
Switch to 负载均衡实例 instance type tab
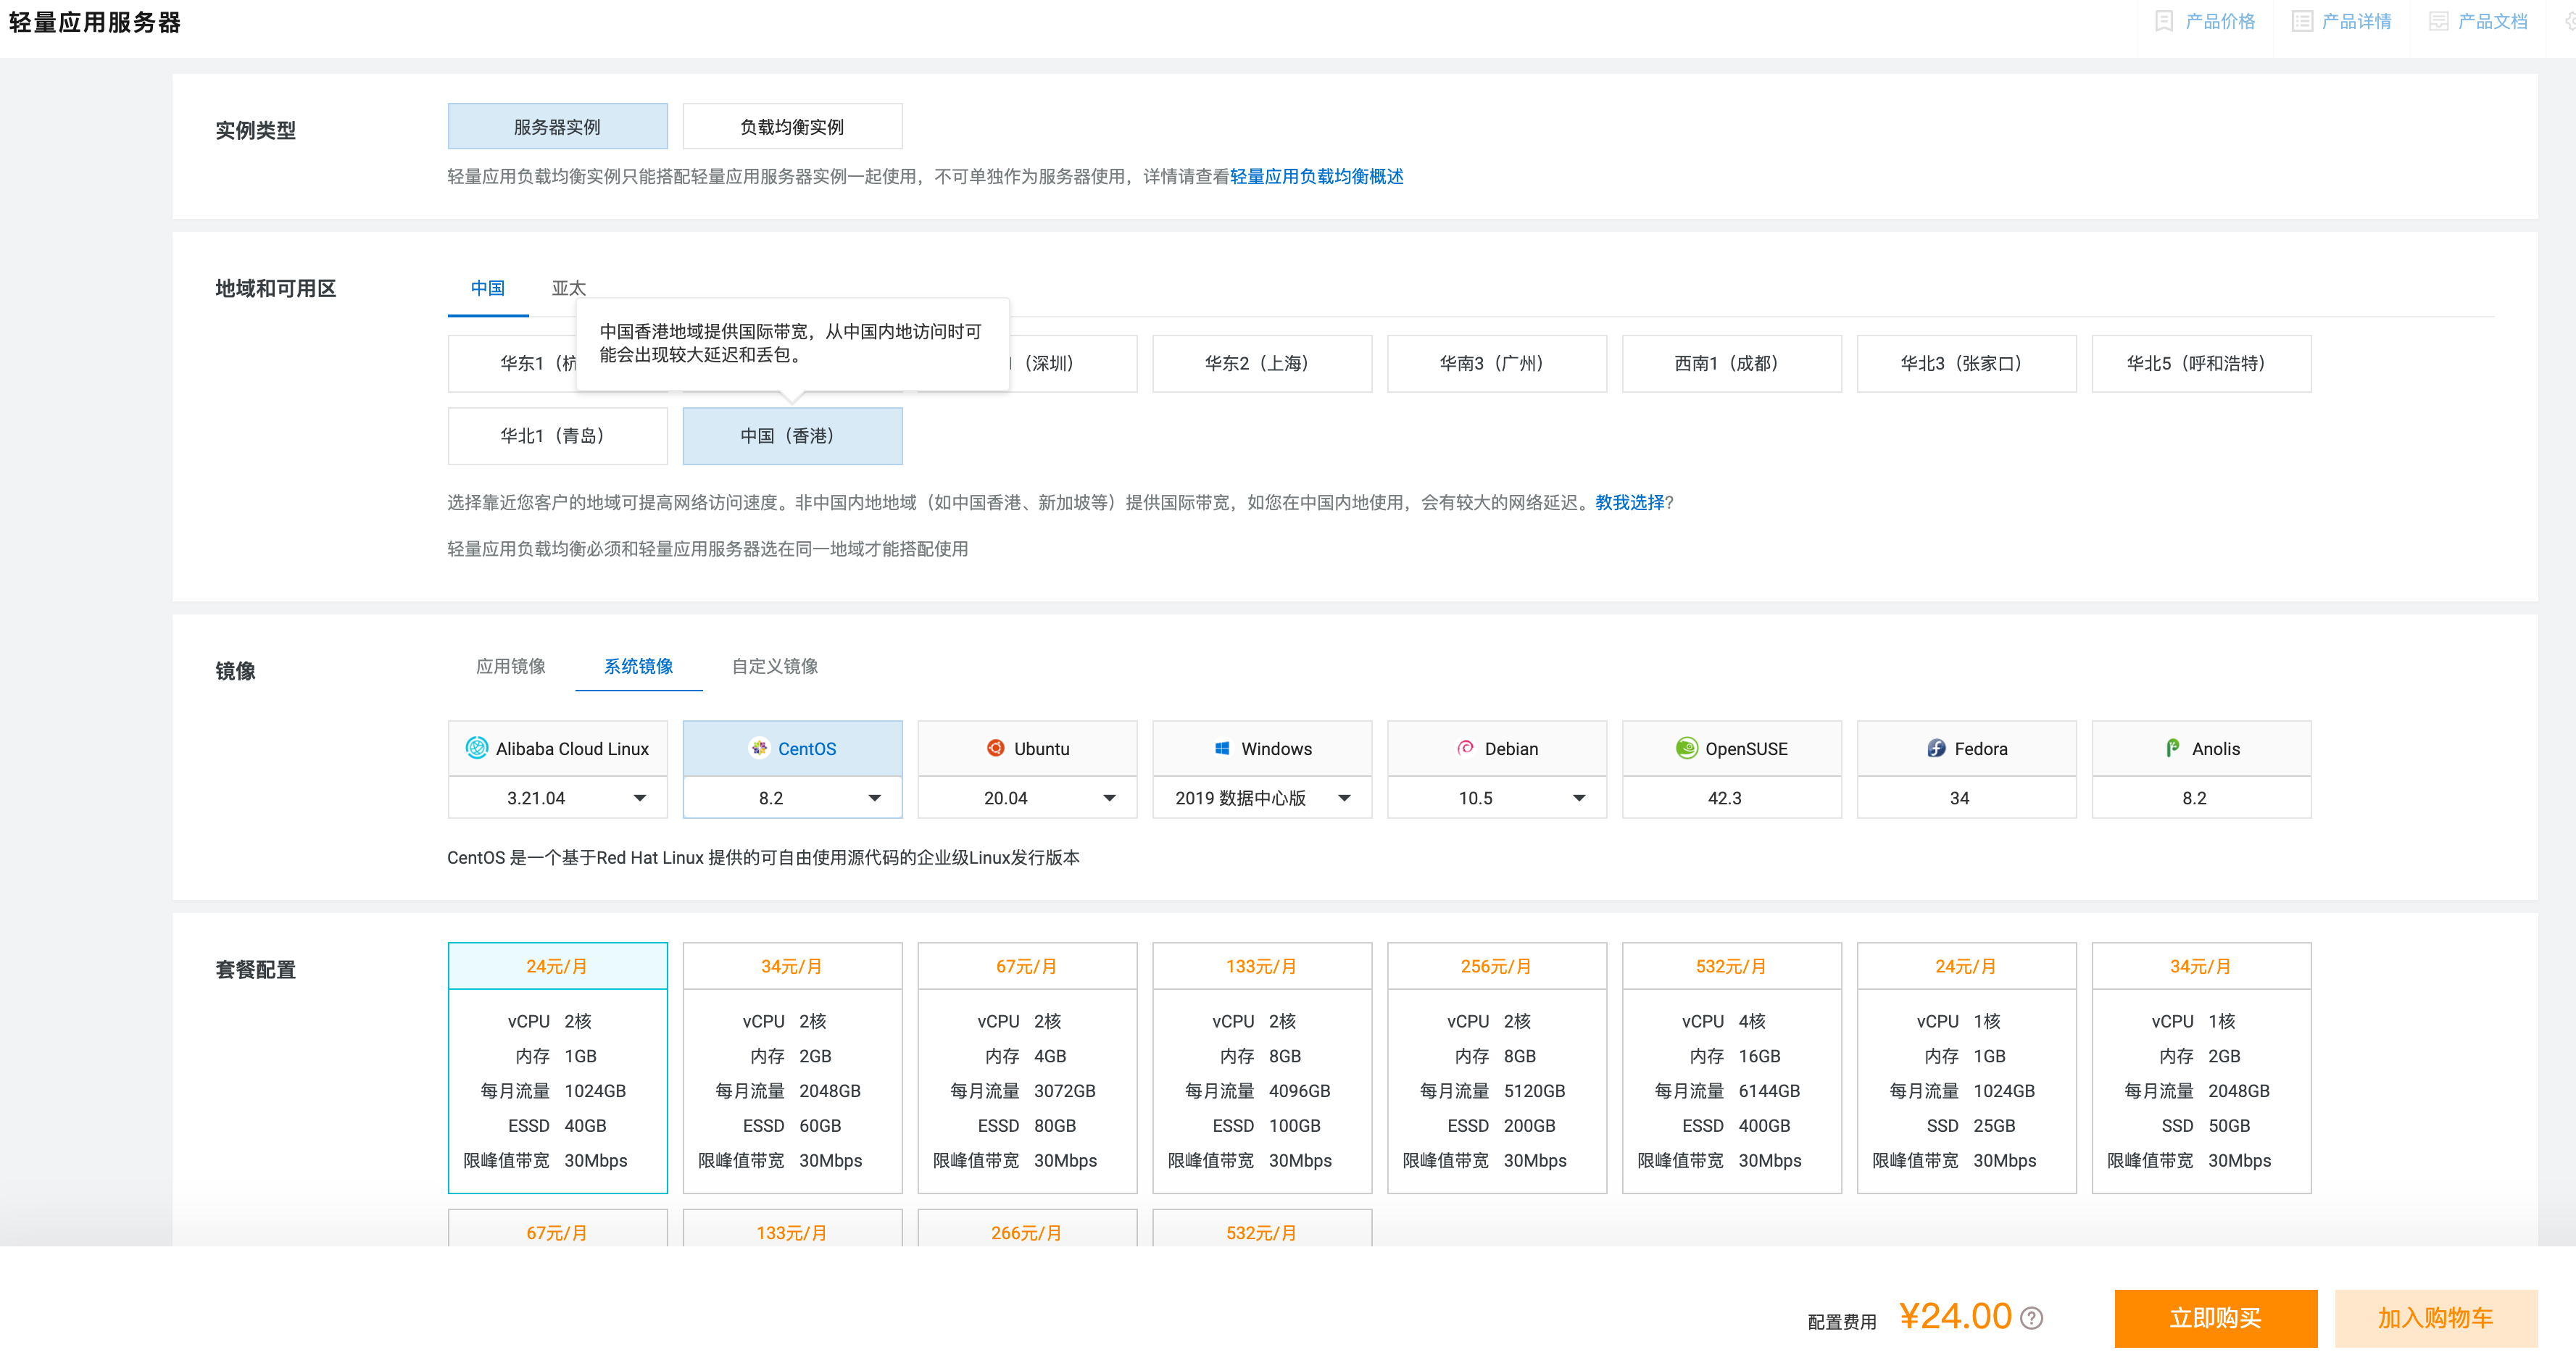(x=787, y=126)
